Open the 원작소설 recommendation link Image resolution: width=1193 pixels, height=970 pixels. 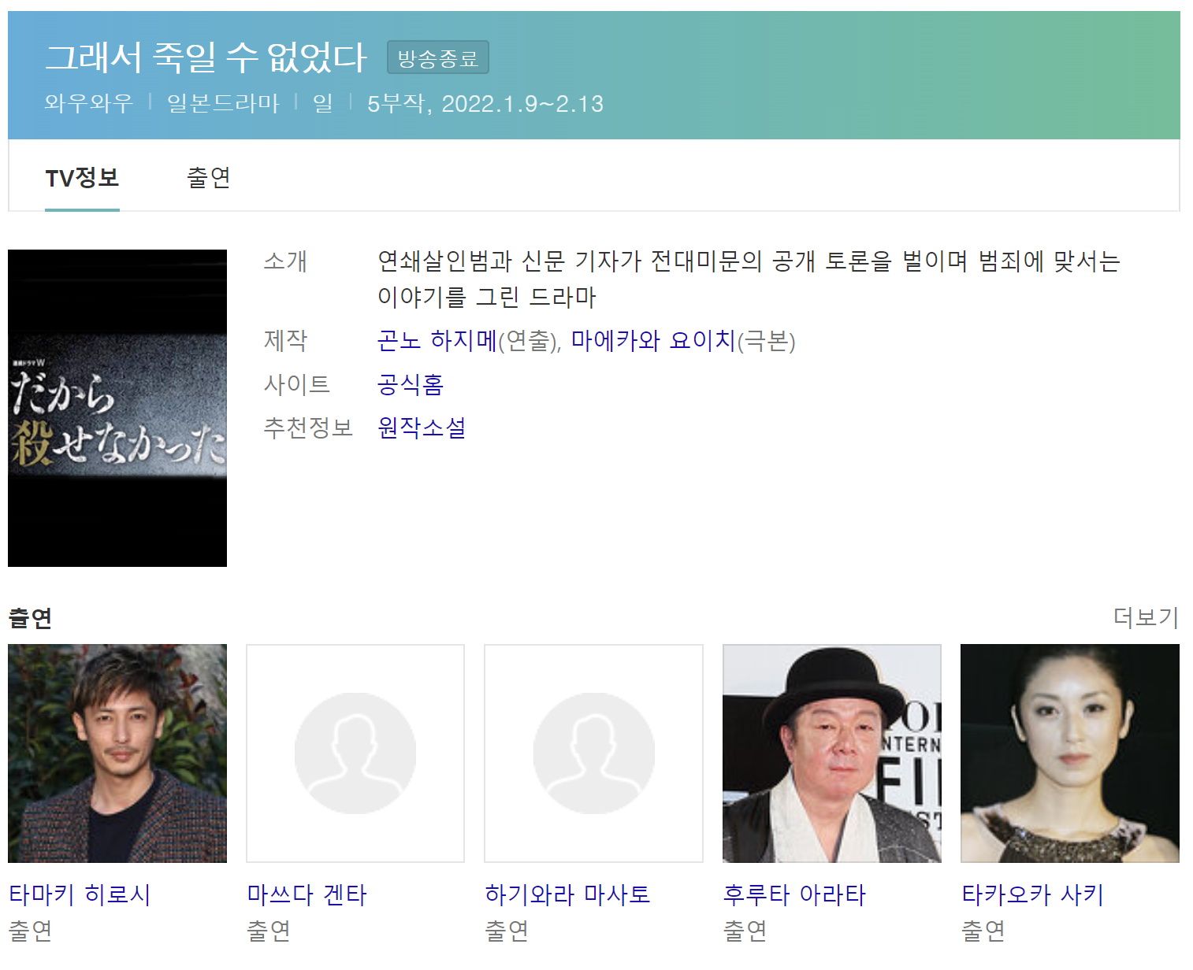click(422, 428)
